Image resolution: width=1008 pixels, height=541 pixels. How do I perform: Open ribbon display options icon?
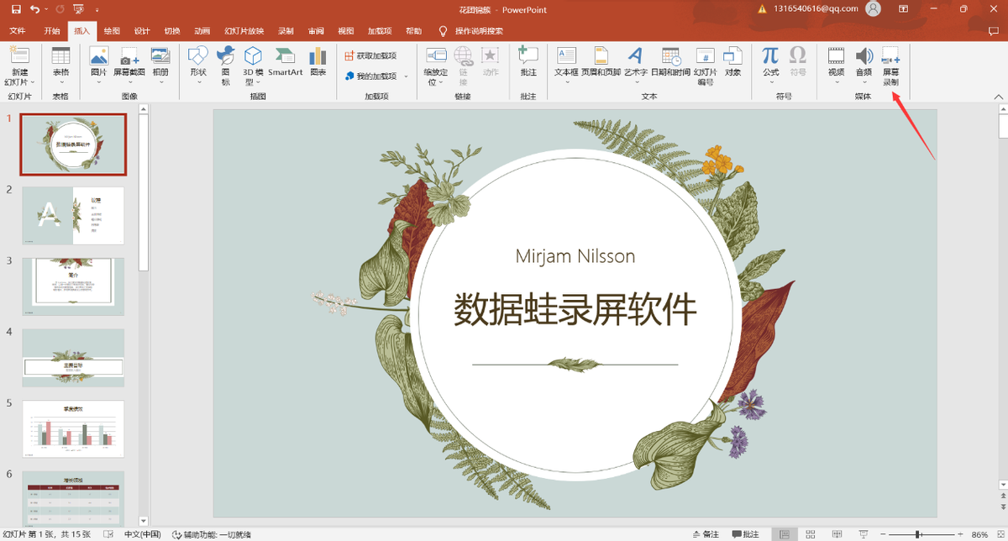pos(903,9)
